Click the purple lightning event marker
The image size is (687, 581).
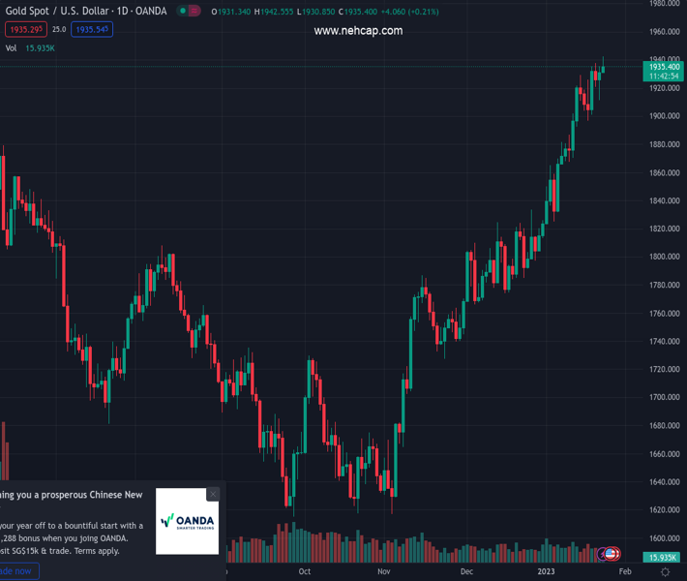pos(601,554)
